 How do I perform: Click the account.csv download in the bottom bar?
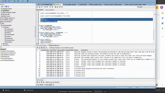(x=30, y=90)
